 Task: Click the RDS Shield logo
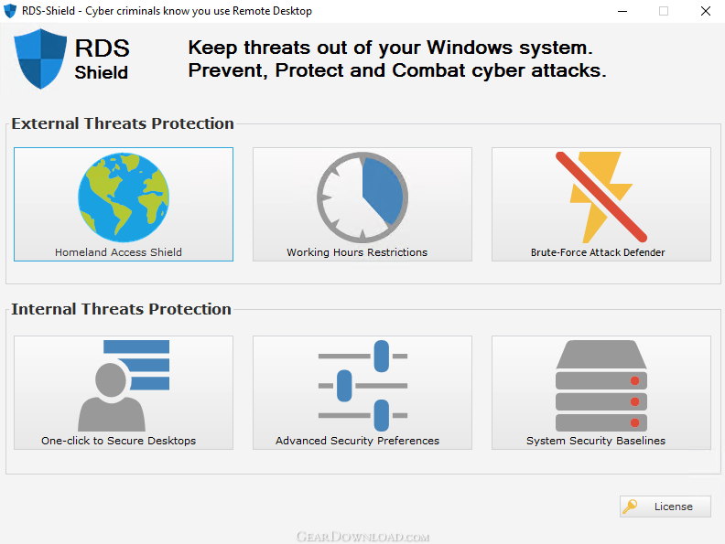tap(71, 59)
